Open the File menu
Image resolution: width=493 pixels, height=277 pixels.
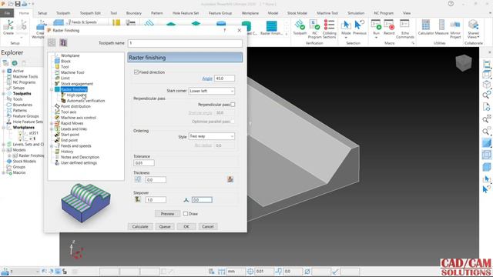pos(7,13)
